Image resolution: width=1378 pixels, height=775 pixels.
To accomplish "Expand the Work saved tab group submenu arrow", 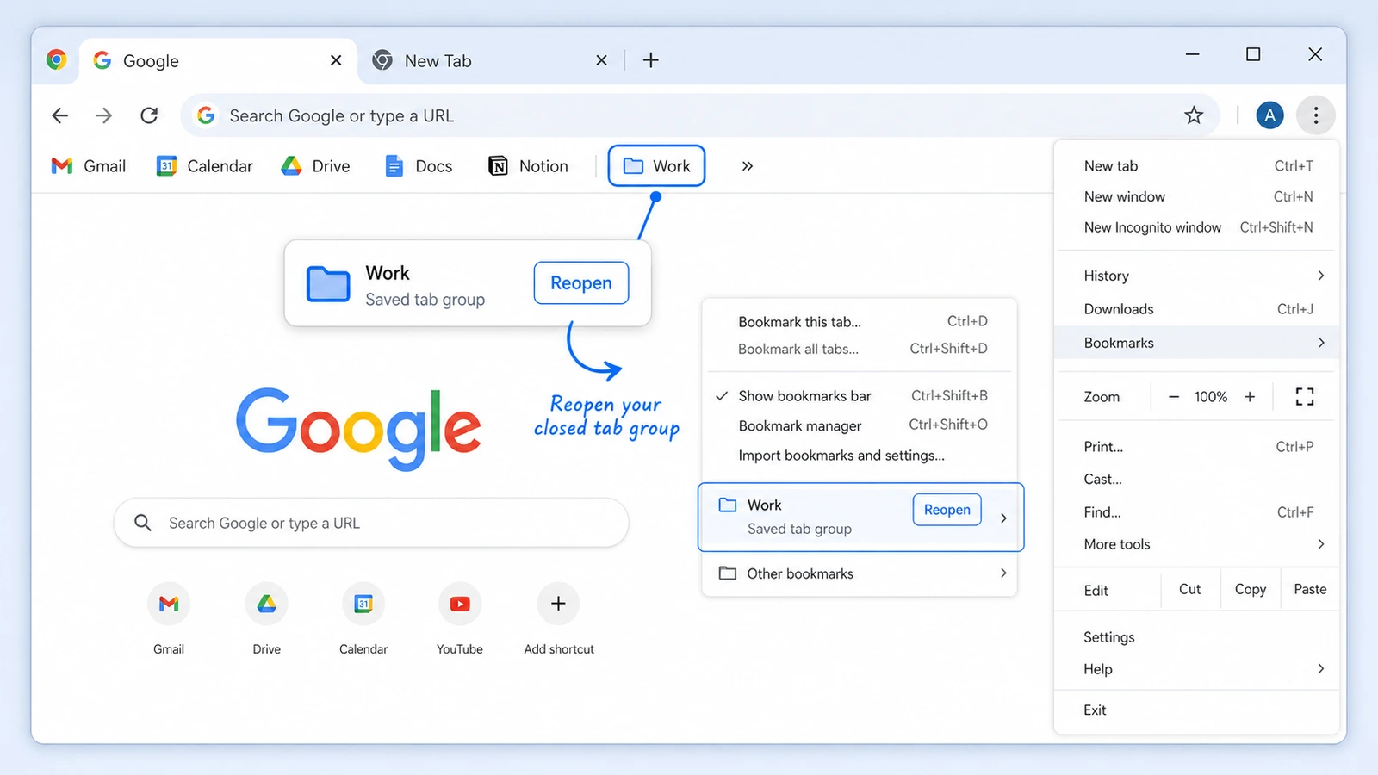I will 1003,518.
